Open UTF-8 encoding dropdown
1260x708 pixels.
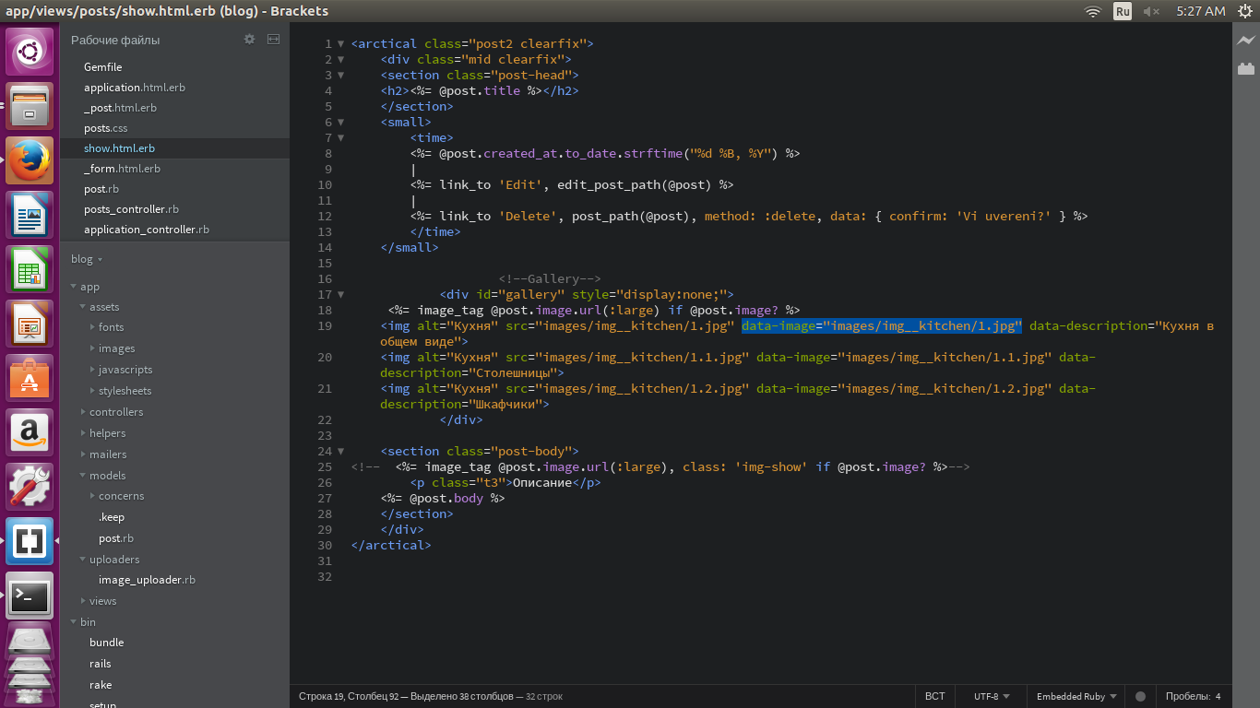(992, 697)
